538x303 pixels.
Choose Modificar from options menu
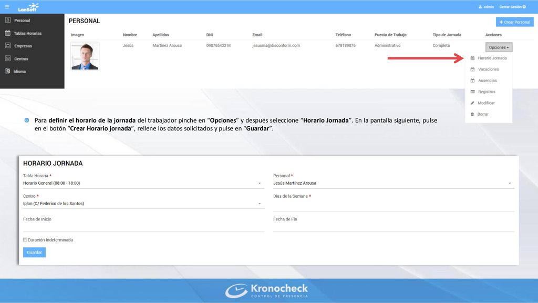click(486, 103)
